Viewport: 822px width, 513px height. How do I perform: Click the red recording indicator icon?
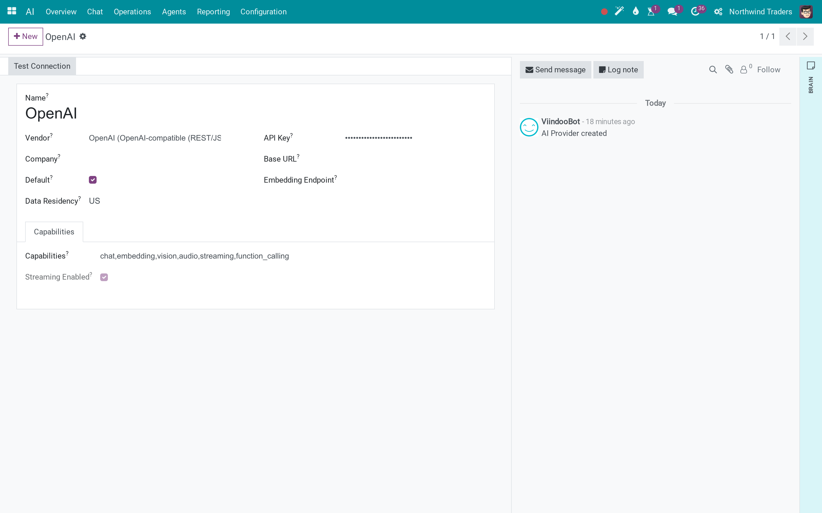[x=604, y=12]
